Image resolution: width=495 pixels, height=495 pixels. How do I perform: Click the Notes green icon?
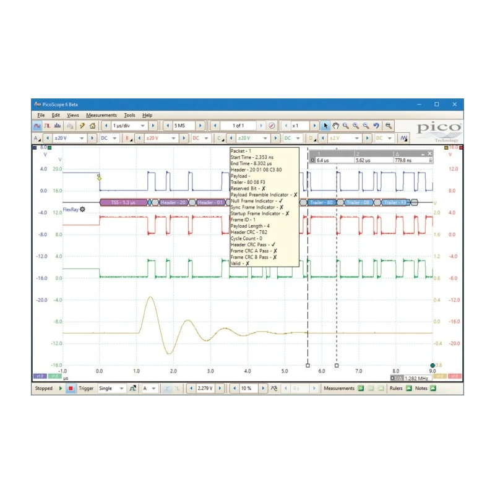pos(433,389)
